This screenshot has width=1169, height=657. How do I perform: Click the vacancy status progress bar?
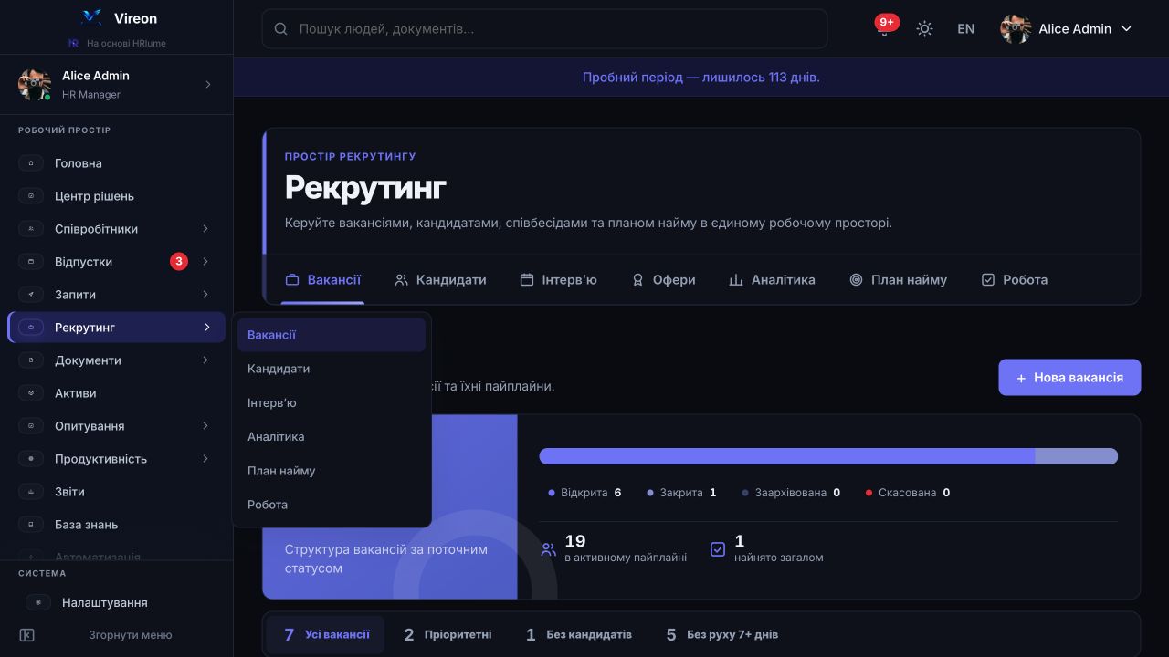click(828, 456)
